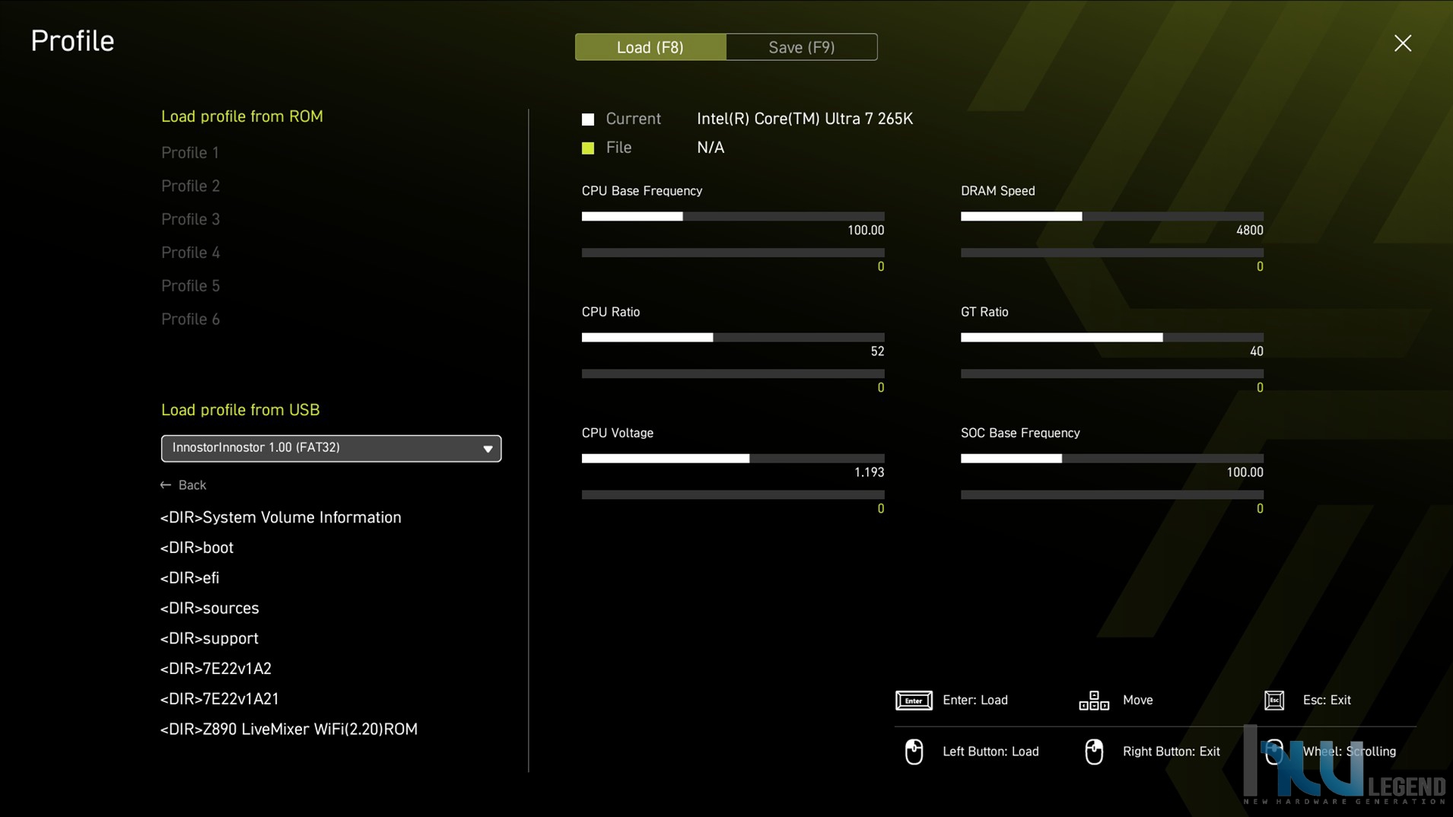The width and height of the screenshot is (1453, 817).
Task: Select Profile 6 from ROM
Action: 190,319
